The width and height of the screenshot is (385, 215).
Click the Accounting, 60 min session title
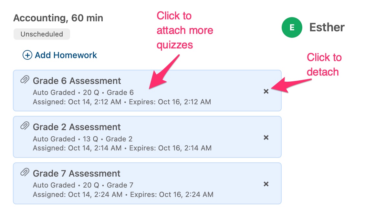58,18
